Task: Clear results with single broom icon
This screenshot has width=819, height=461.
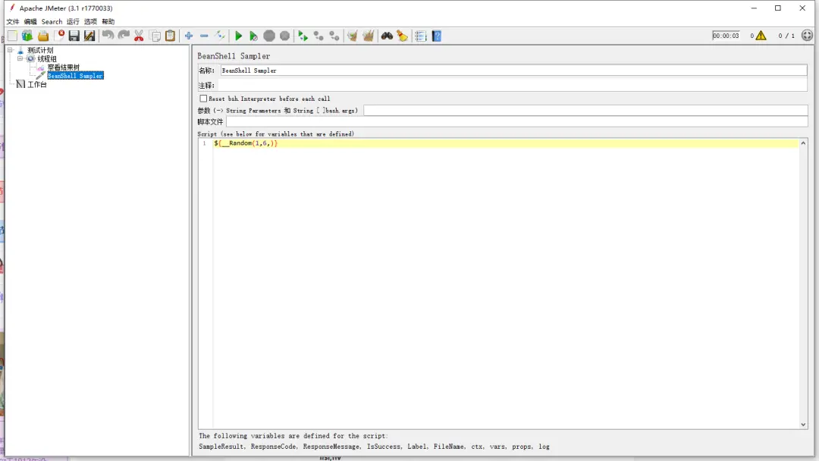Action: (x=353, y=36)
